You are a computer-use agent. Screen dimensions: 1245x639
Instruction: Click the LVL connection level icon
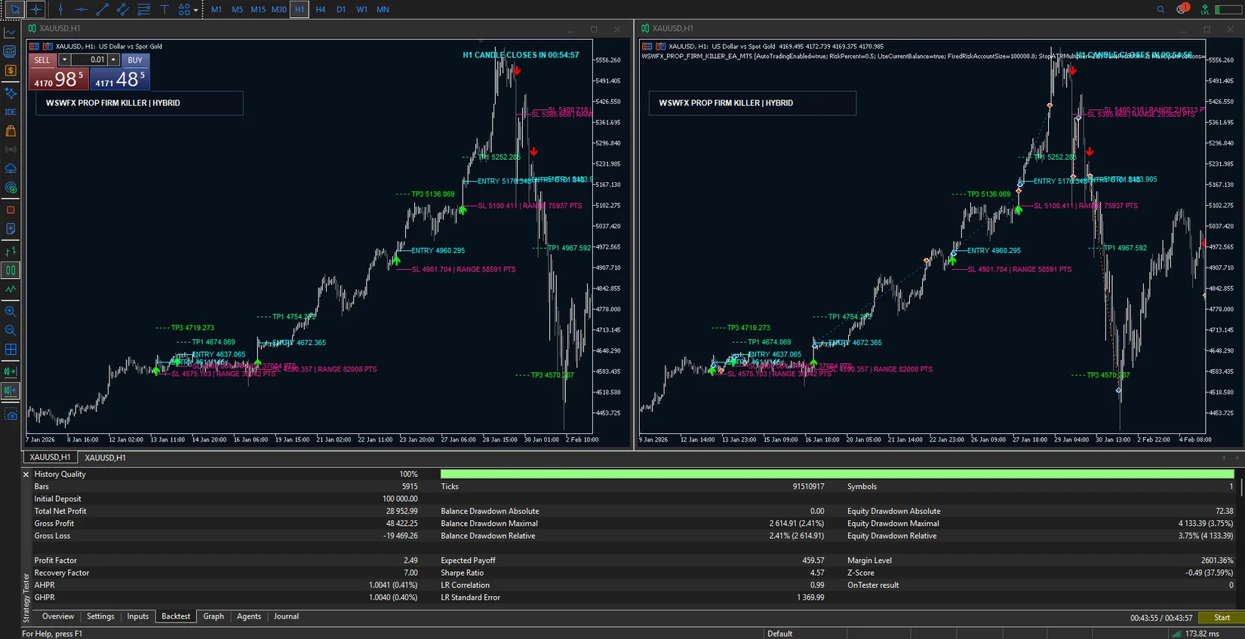[1205, 10]
